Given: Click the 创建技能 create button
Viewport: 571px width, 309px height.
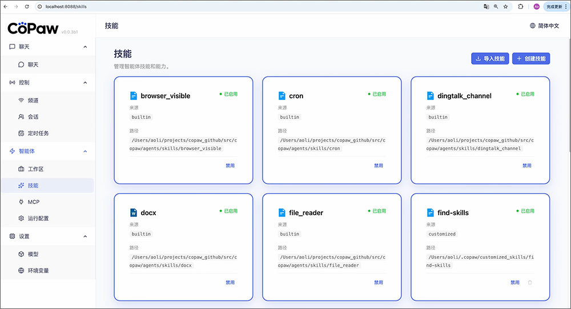Looking at the screenshot, I should (531, 59).
